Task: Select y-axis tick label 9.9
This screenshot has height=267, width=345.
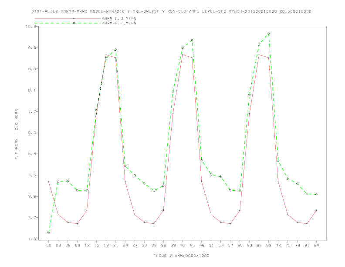Action: pos(32,48)
